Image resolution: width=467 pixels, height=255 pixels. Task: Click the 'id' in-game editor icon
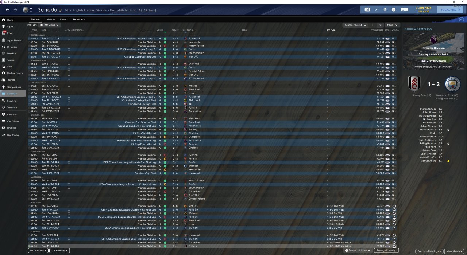click(367, 10)
